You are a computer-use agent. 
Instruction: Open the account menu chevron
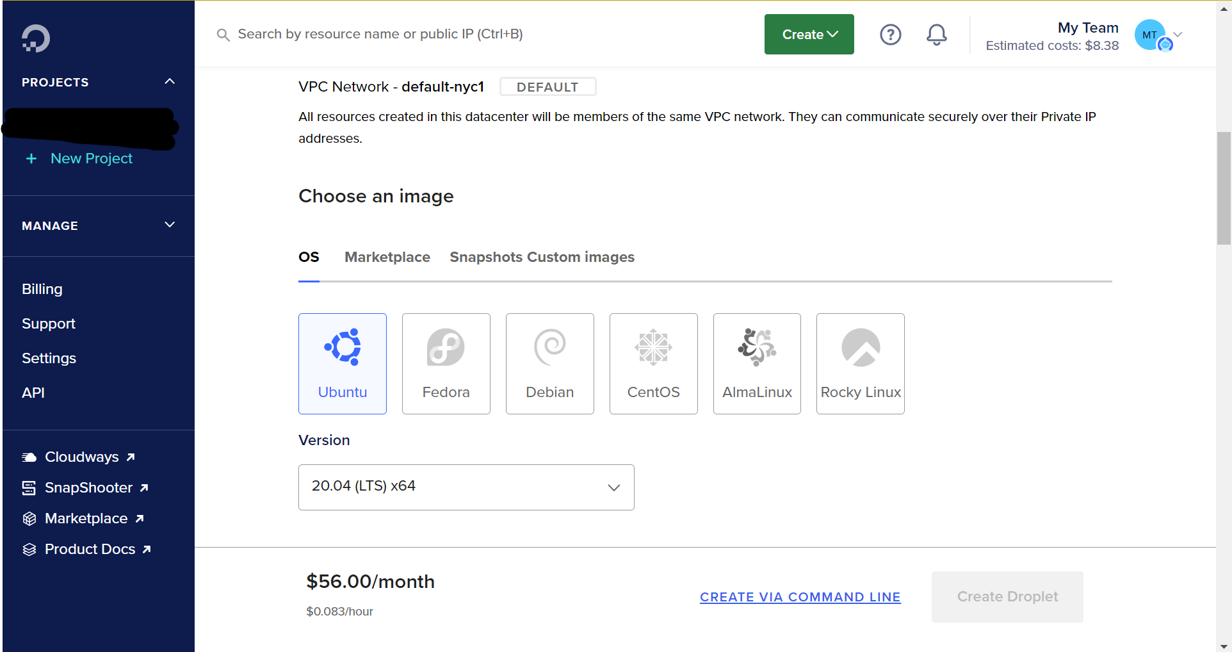point(1178,35)
